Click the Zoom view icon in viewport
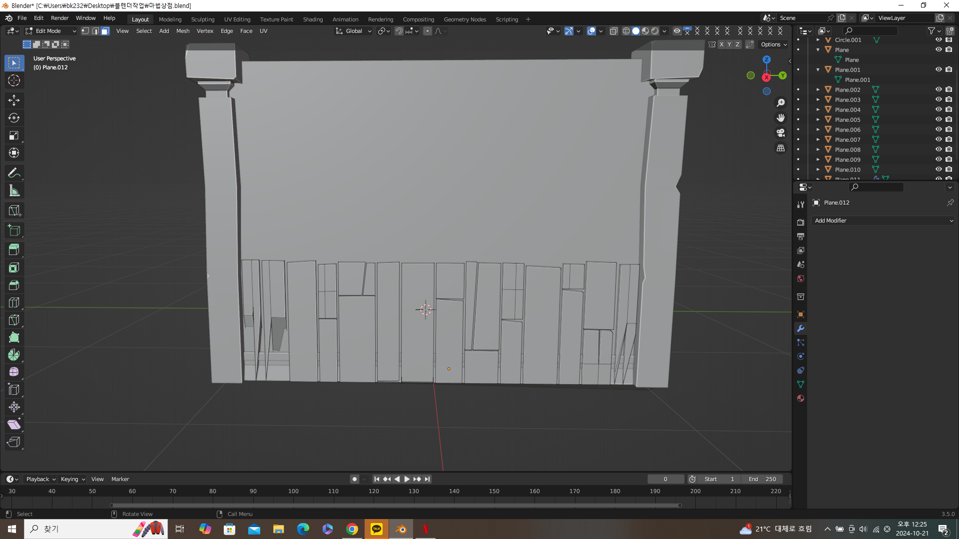The width and height of the screenshot is (959, 539). pyautogui.click(x=781, y=103)
